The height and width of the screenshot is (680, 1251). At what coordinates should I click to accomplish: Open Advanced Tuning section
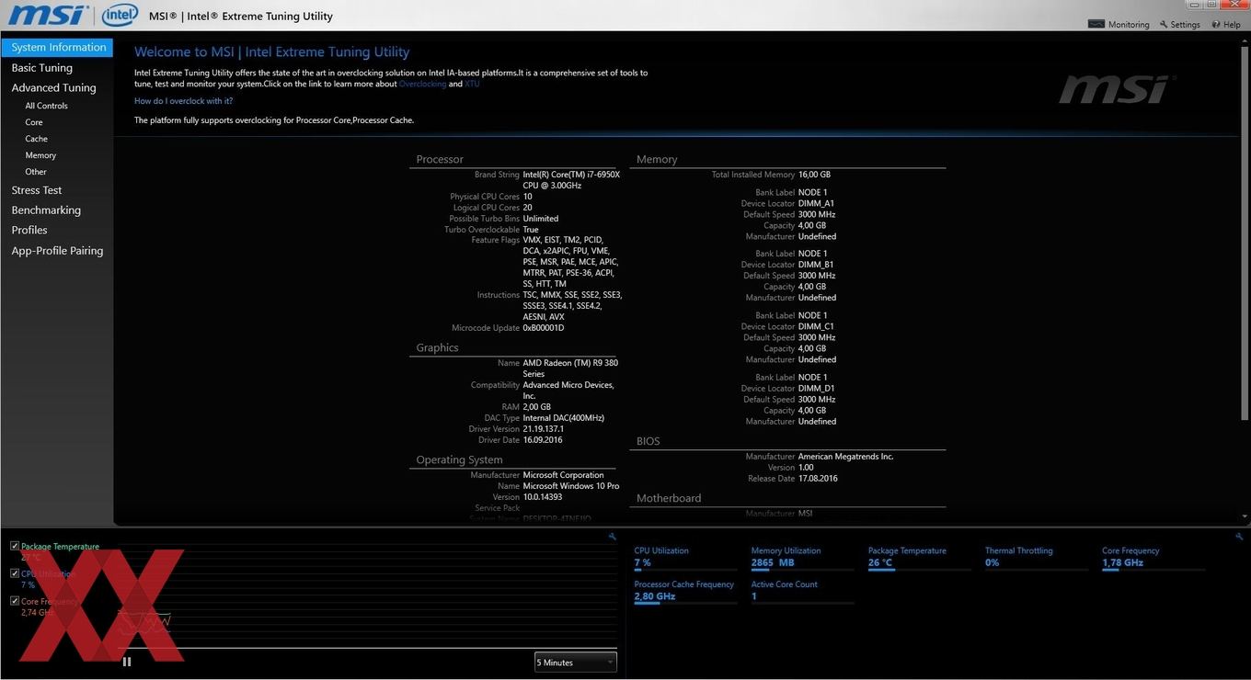[53, 88]
